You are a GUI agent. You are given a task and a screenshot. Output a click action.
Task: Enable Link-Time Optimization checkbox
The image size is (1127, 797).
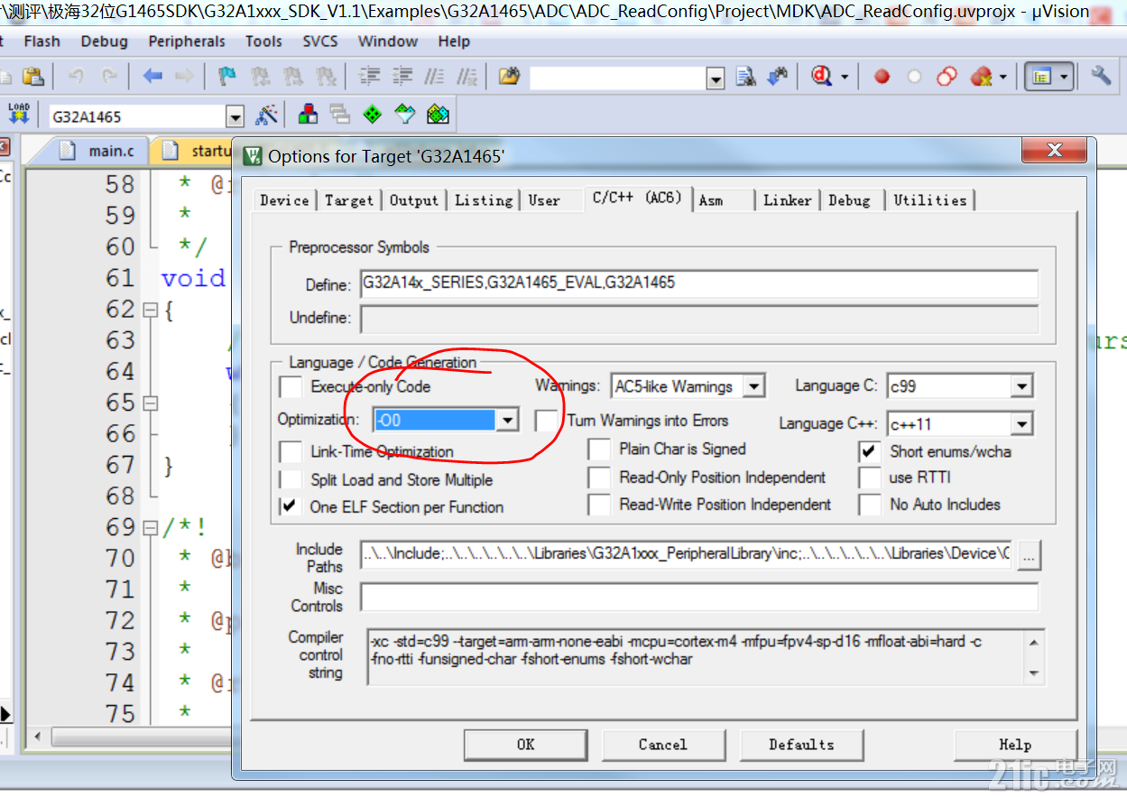point(291,452)
